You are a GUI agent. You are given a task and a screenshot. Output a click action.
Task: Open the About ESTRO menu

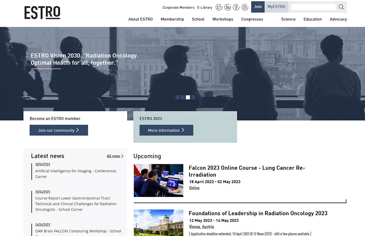(141, 19)
